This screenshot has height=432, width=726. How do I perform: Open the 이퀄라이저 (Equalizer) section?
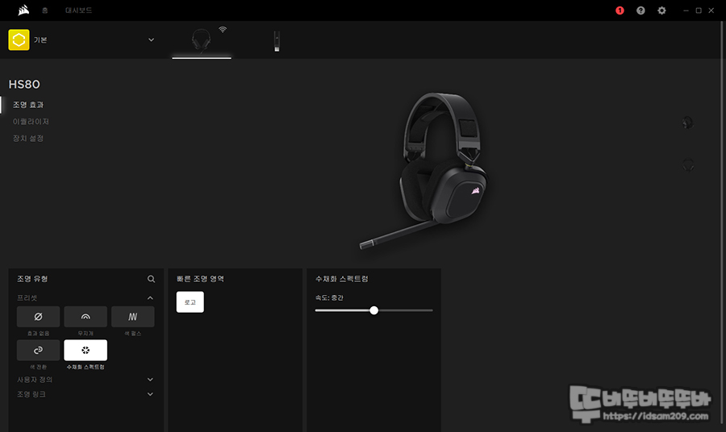pyautogui.click(x=31, y=122)
